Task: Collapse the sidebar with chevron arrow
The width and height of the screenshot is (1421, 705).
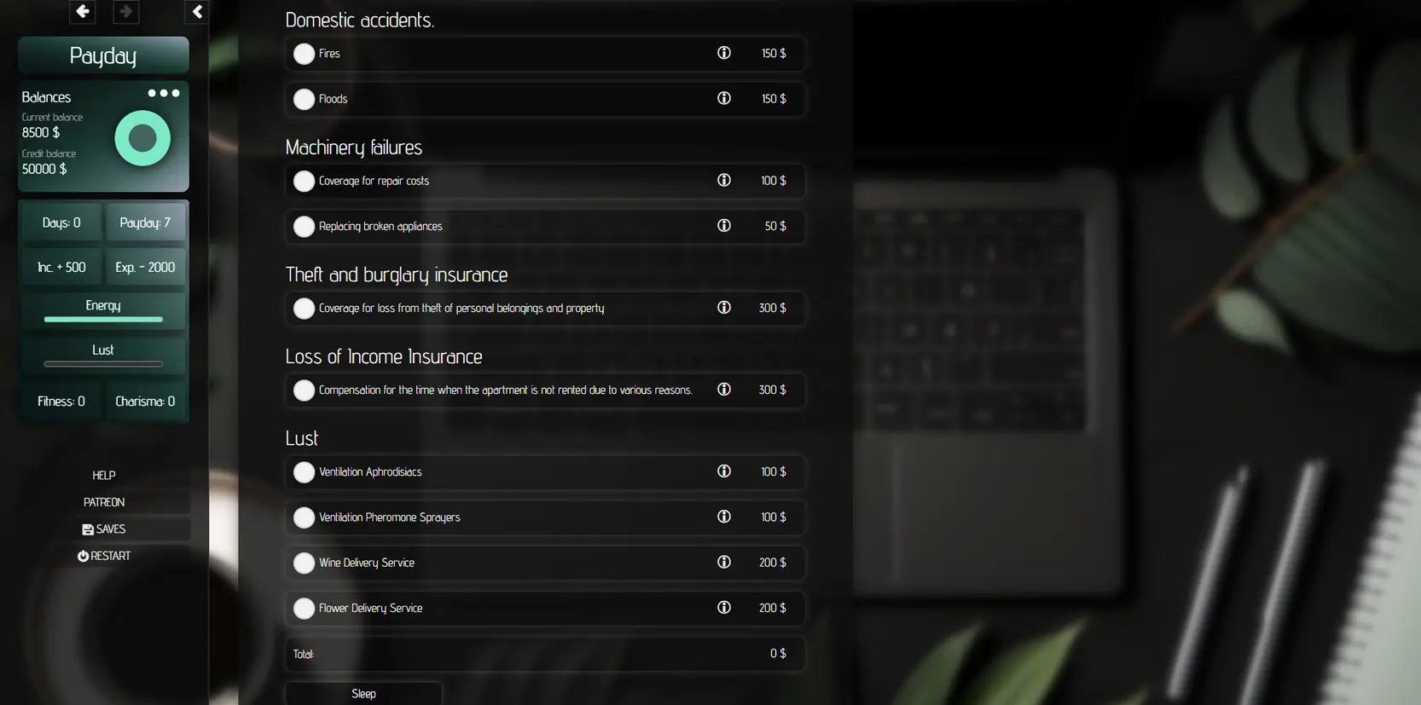Action: click(x=197, y=12)
